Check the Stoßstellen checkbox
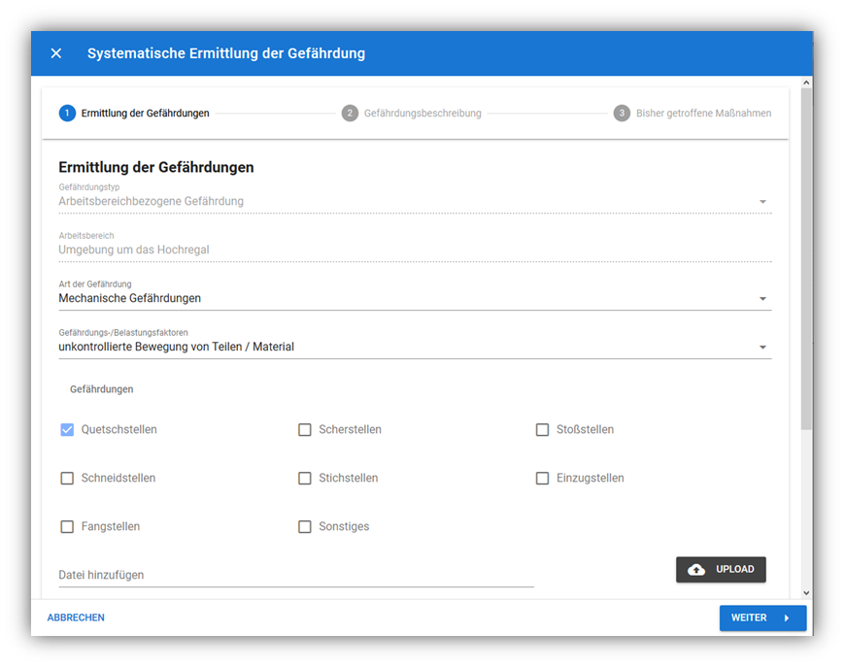Screen dimensions: 845x667 543,429
